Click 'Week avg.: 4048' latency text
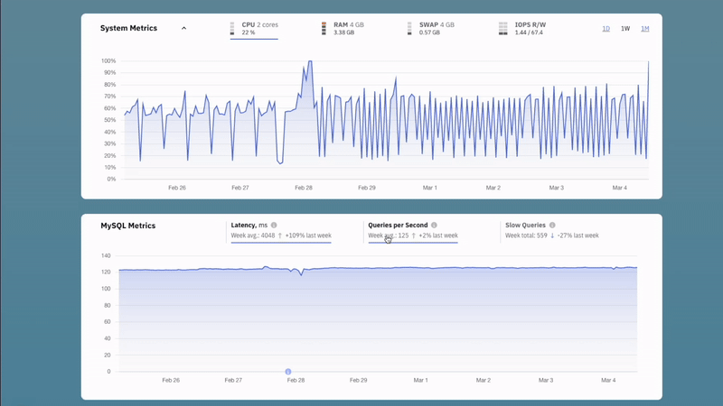723x406 pixels. click(253, 235)
